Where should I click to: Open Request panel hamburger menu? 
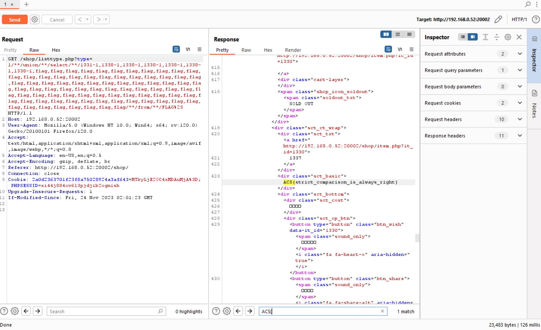(x=199, y=49)
